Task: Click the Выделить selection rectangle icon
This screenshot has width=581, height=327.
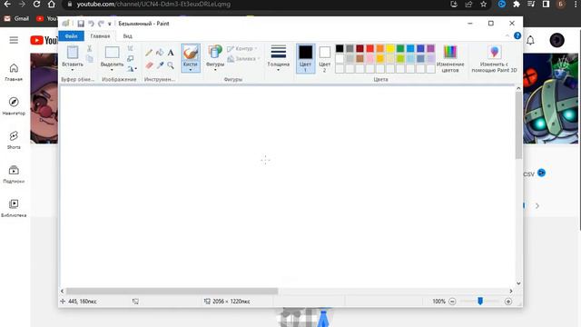Action: pyautogui.click(x=112, y=53)
